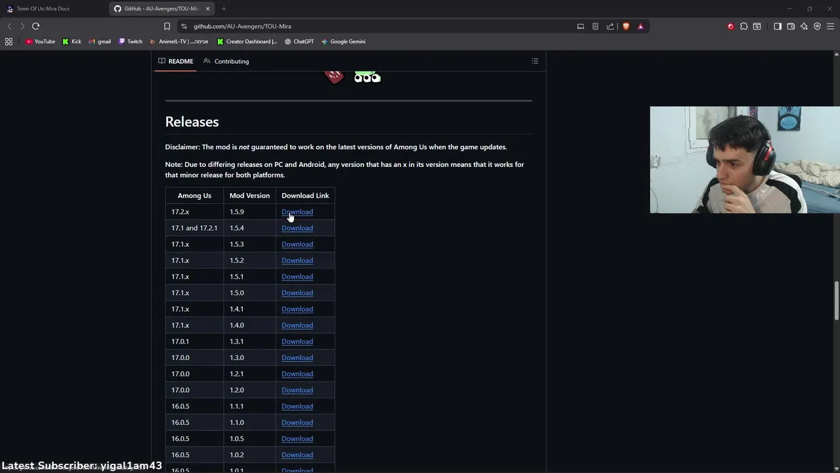The width and height of the screenshot is (840, 473).
Task: Open the Google Gemini bookmark
Action: tap(343, 41)
